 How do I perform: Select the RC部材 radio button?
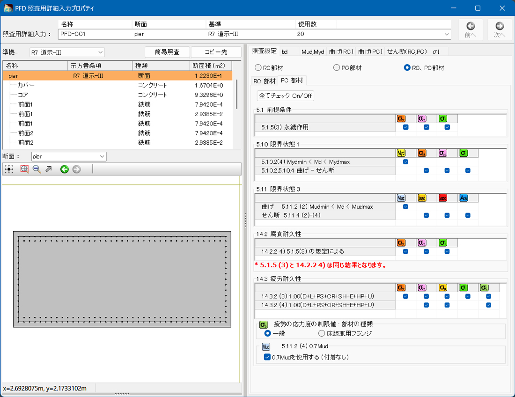pos(258,68)
